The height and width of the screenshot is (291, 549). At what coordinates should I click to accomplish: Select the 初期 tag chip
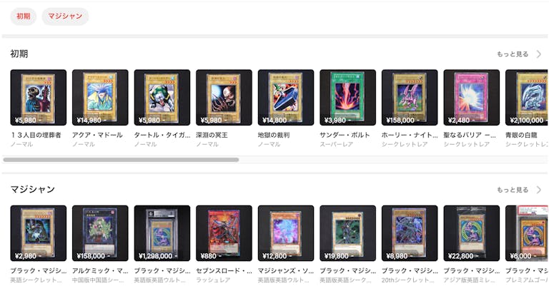24,16
